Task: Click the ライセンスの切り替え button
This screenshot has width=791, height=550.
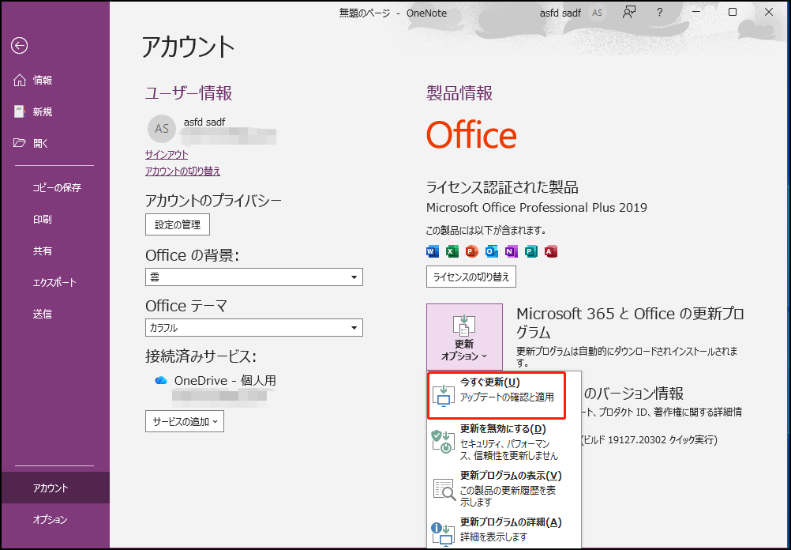Action: (471, 277)
